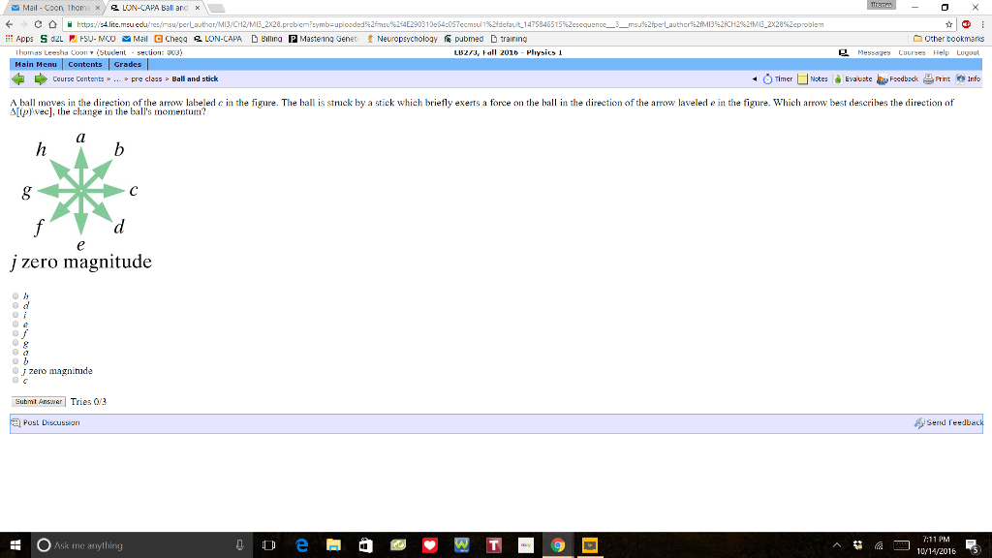Print this problem
This screenshot has height=558, width=992.
tap(937, 79)
